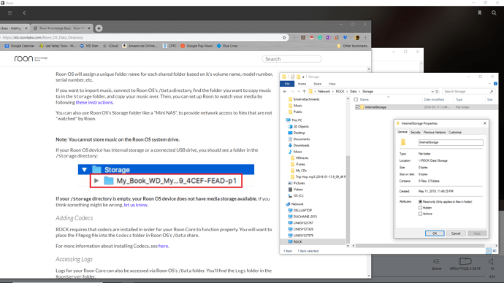Open Google Calendar bookmark

[x=20, y=46]
